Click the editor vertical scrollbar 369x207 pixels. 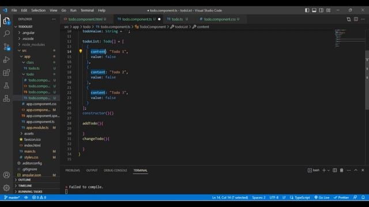click(367, 80)
